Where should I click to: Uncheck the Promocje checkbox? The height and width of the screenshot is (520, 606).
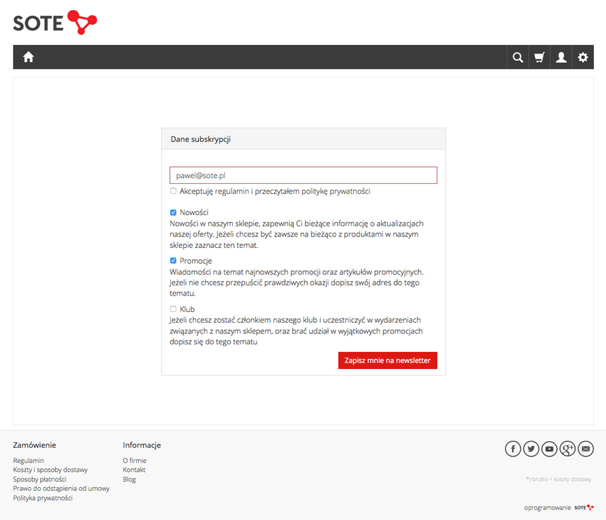pos(173,261)
